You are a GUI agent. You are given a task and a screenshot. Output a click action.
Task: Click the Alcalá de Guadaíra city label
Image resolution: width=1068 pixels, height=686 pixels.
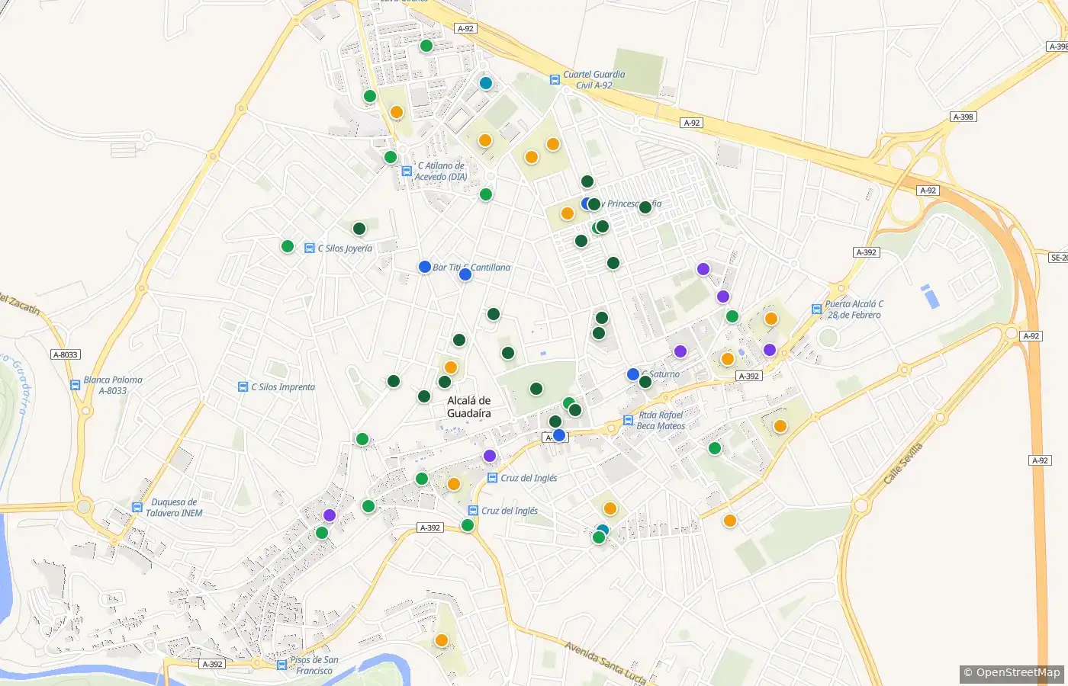[469, 407]
